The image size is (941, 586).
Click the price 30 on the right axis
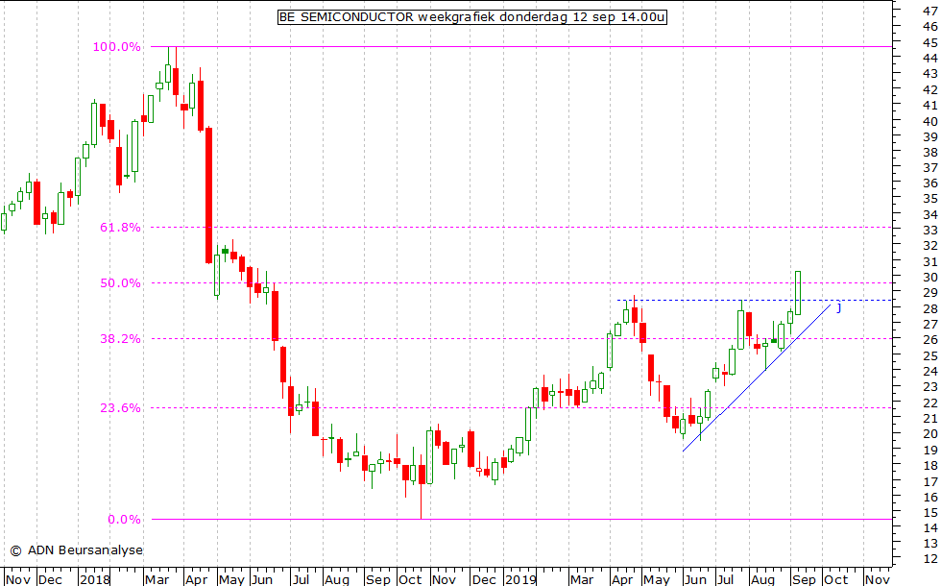(930, 278)
